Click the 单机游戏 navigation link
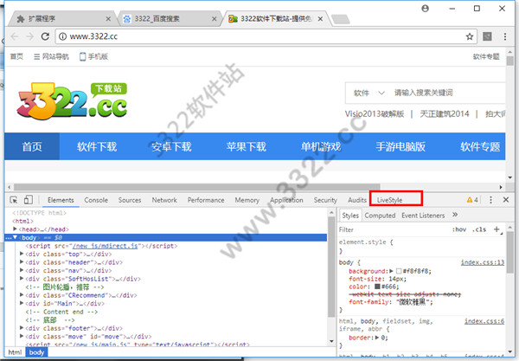Screen dimensions: 519x361 pos(321,146)
